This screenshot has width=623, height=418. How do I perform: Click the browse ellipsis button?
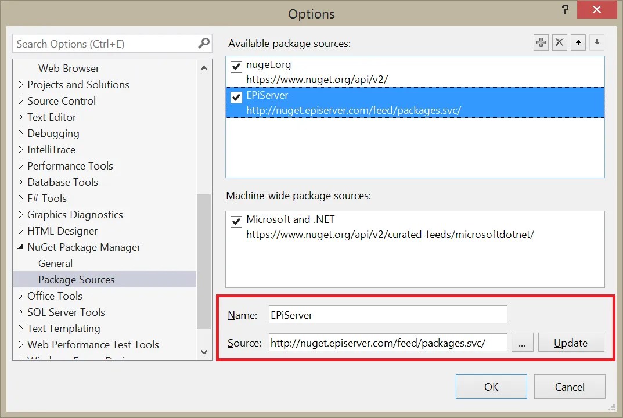[522, 343]
